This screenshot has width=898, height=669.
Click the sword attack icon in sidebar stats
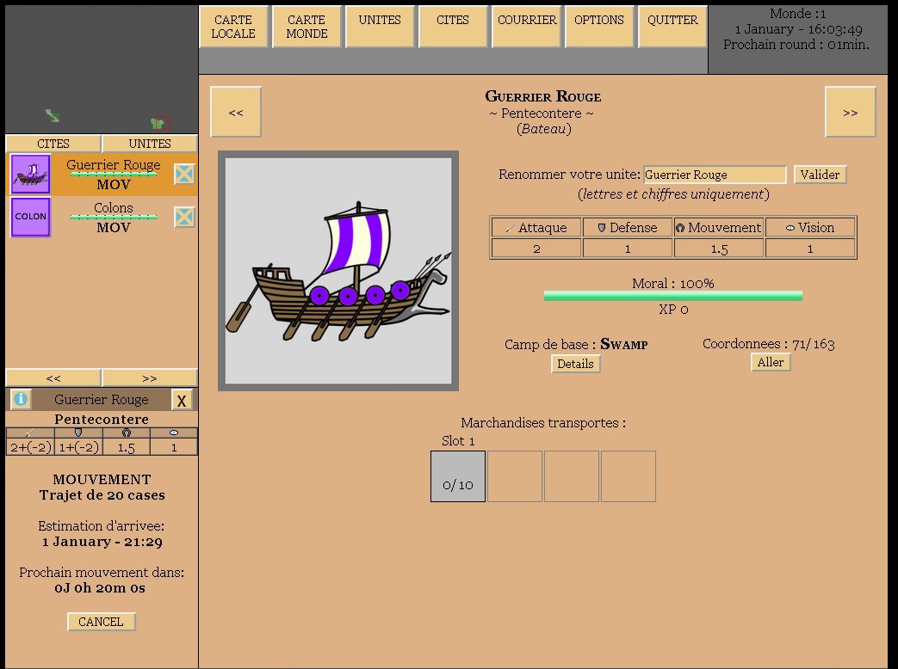pyautogui.click(x=30, y=433)
